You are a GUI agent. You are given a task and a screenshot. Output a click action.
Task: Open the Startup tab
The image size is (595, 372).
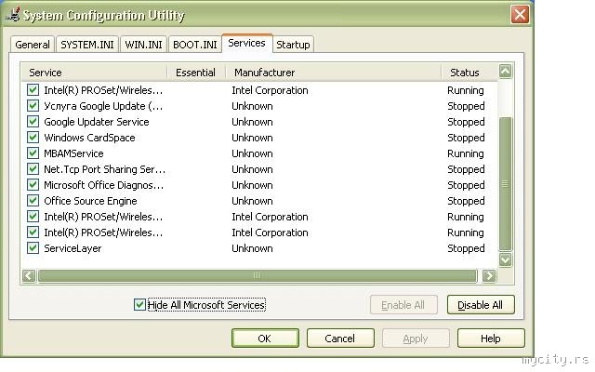(x=293, y=45)
